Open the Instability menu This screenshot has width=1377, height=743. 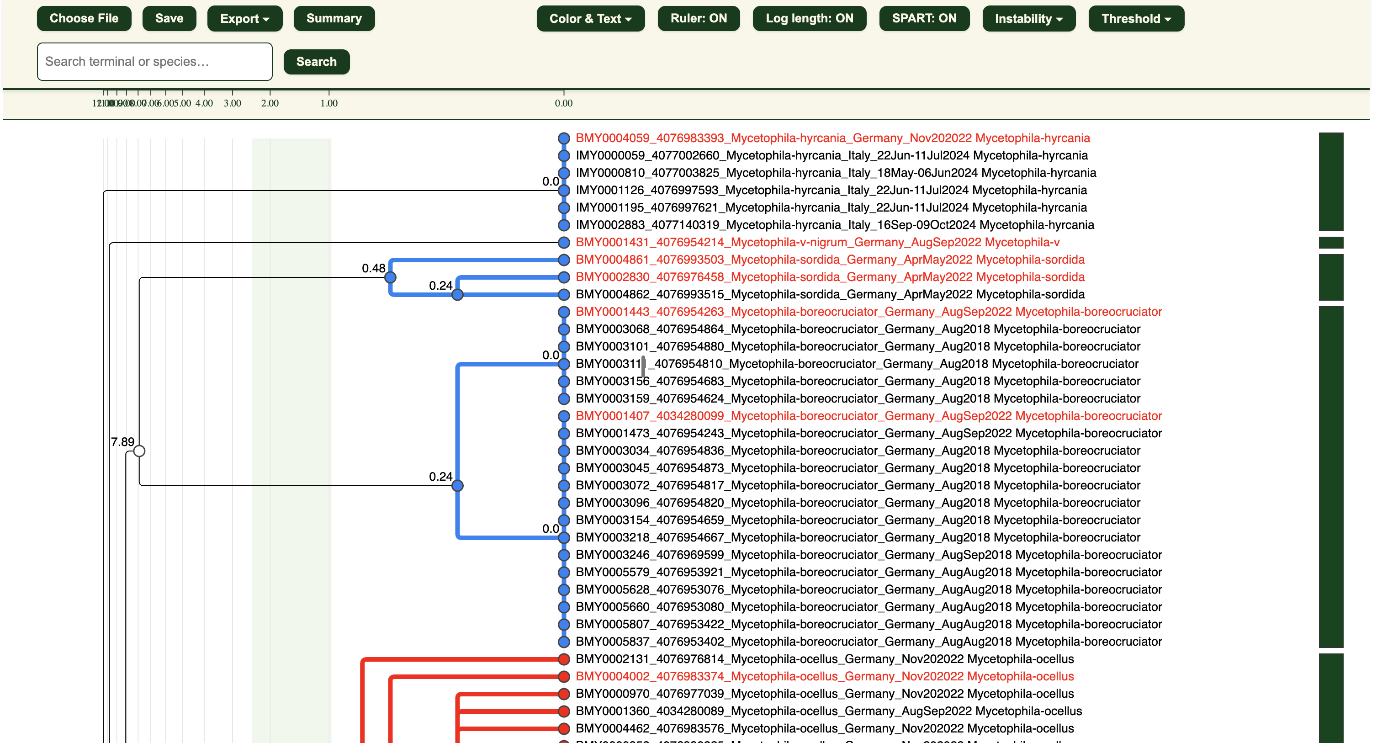coord(1028,19)
